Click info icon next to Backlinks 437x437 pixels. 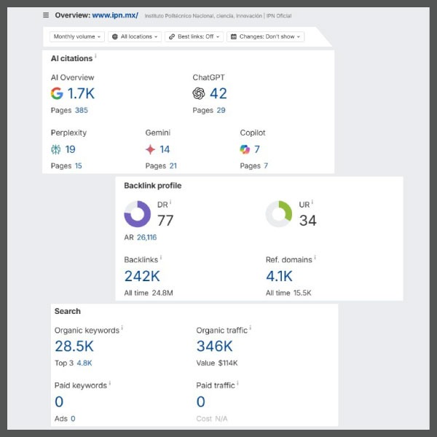click(161, 258)
